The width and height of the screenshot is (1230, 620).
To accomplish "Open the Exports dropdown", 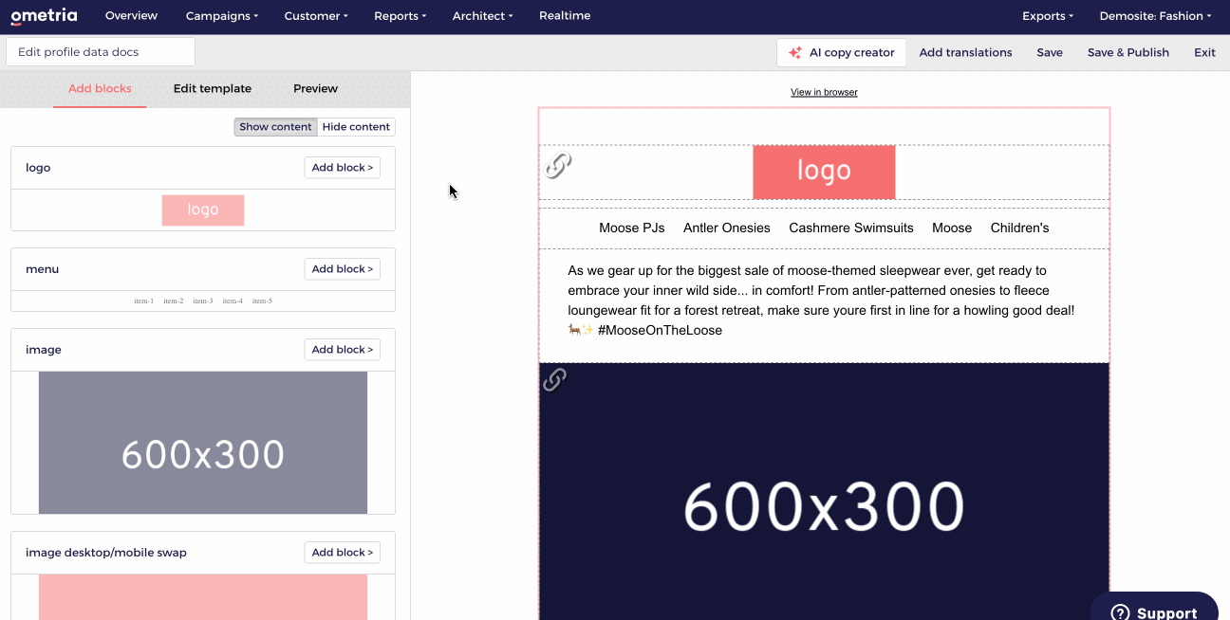I will click(x=1048, y=16).
